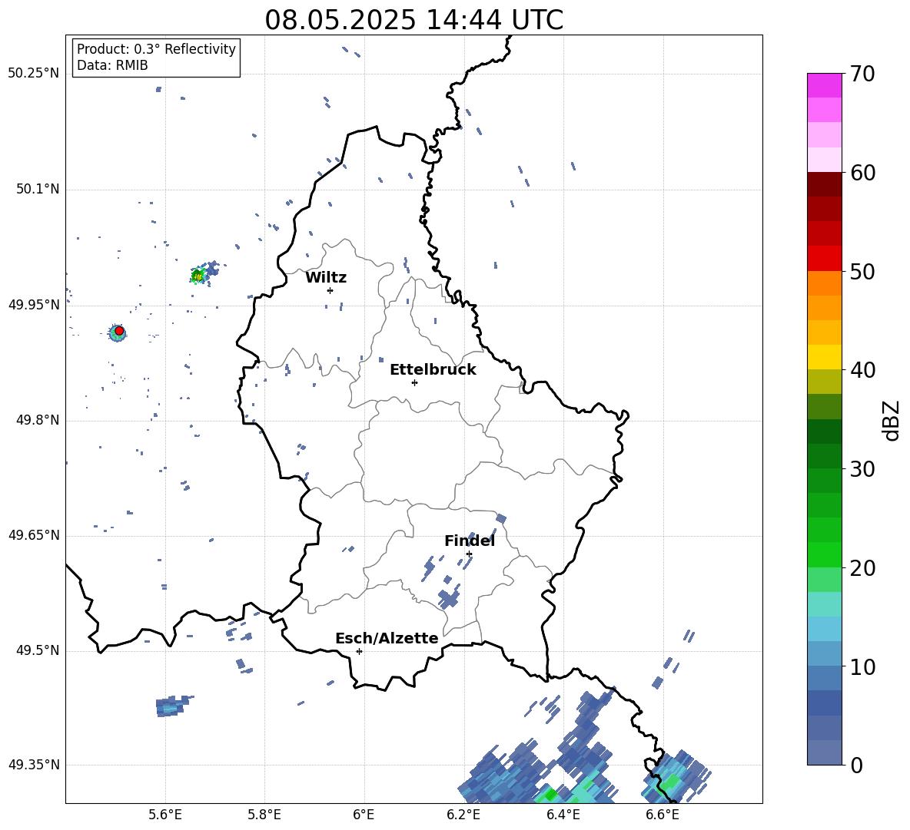Viewport: 910px width, 830px height.
Task: Click the colorbar tick label 0
Action: click(x=856, y=765)
